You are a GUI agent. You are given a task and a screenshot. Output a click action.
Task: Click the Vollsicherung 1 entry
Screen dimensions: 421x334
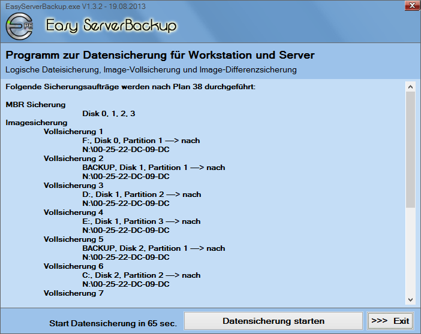point(73,132)
